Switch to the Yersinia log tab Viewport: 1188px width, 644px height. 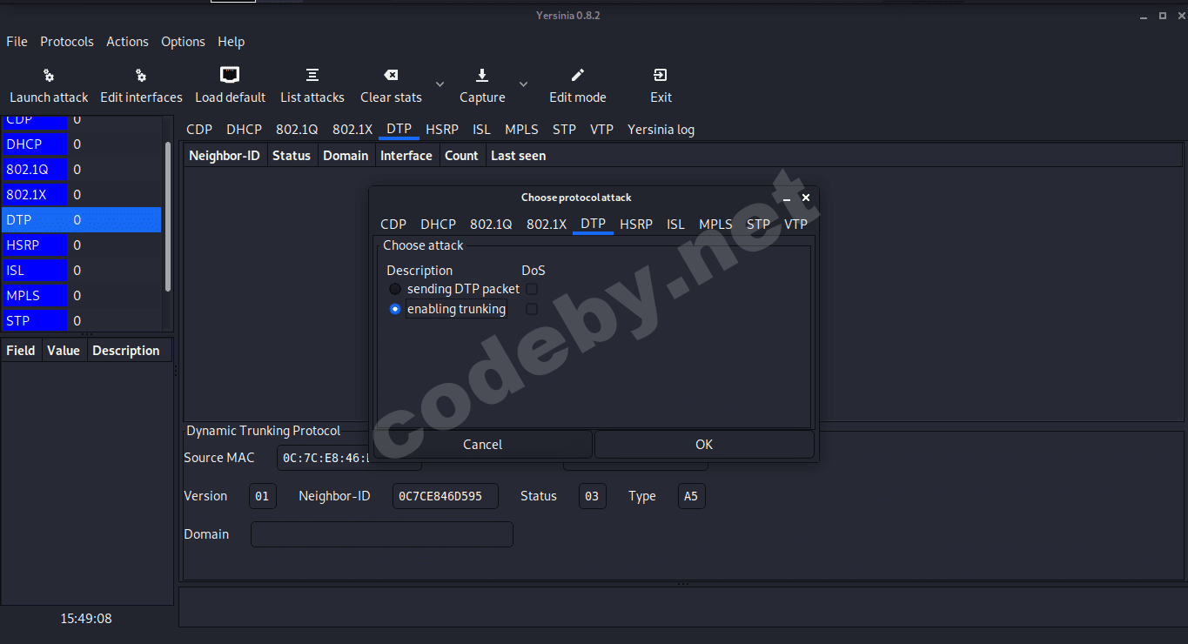pos(660,129)
